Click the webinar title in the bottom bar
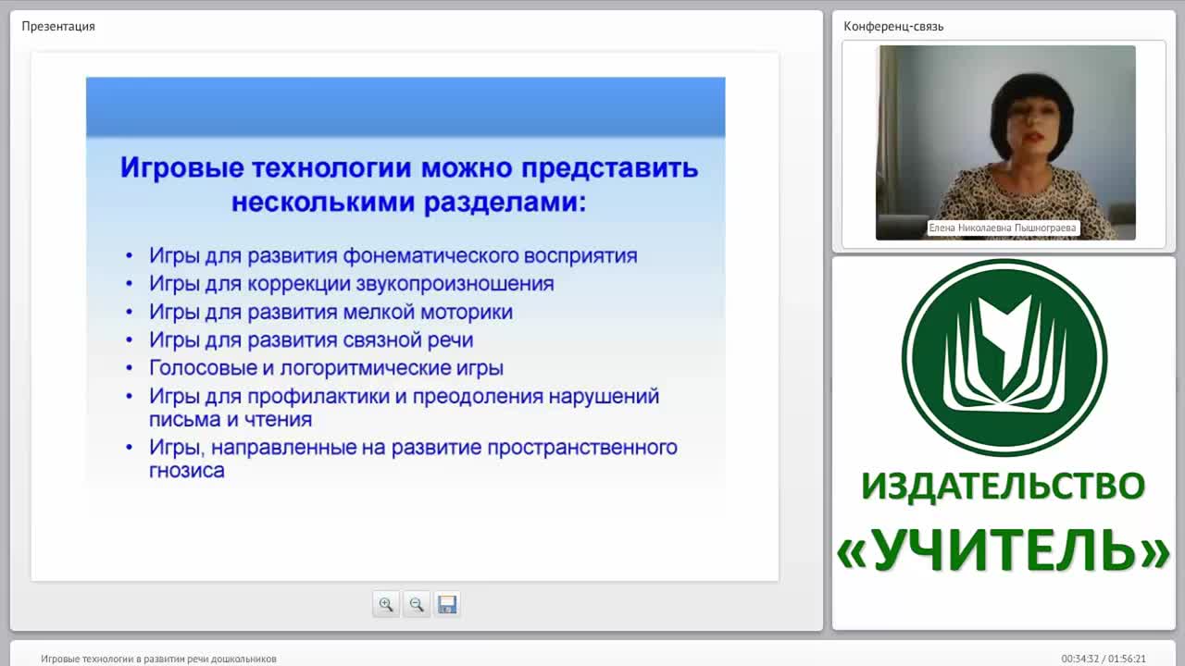Image resolution: width=1185 pixels, height=666 pixels. tap(158, 659)
